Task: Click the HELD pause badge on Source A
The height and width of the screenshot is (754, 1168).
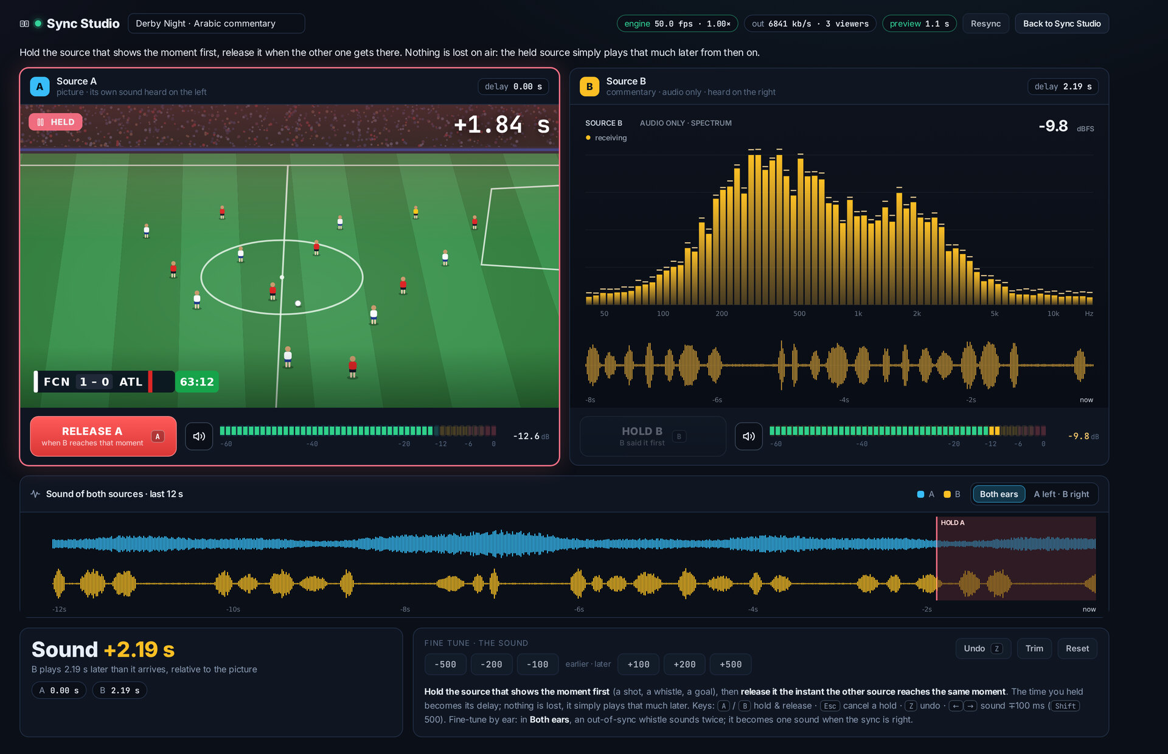Action: [55, 122]
